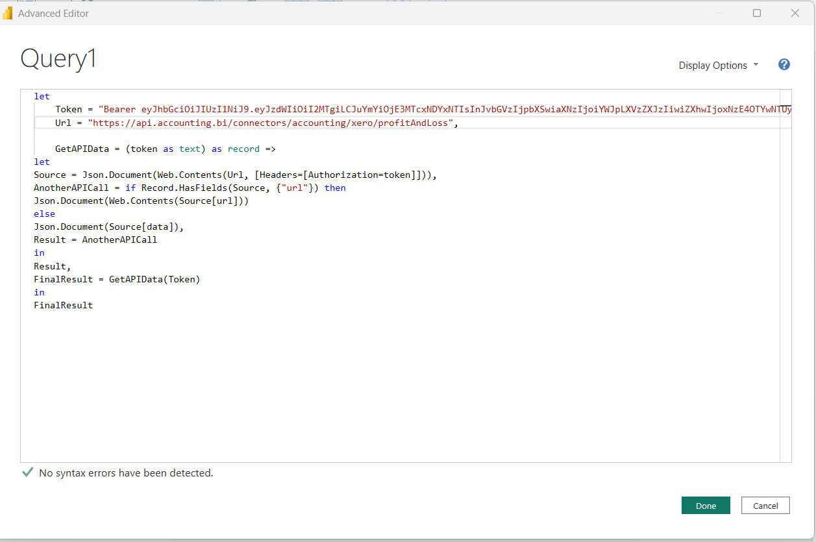Click the Token bearer string line
This screenshot has width=816, height=542.
click(423, 110)
